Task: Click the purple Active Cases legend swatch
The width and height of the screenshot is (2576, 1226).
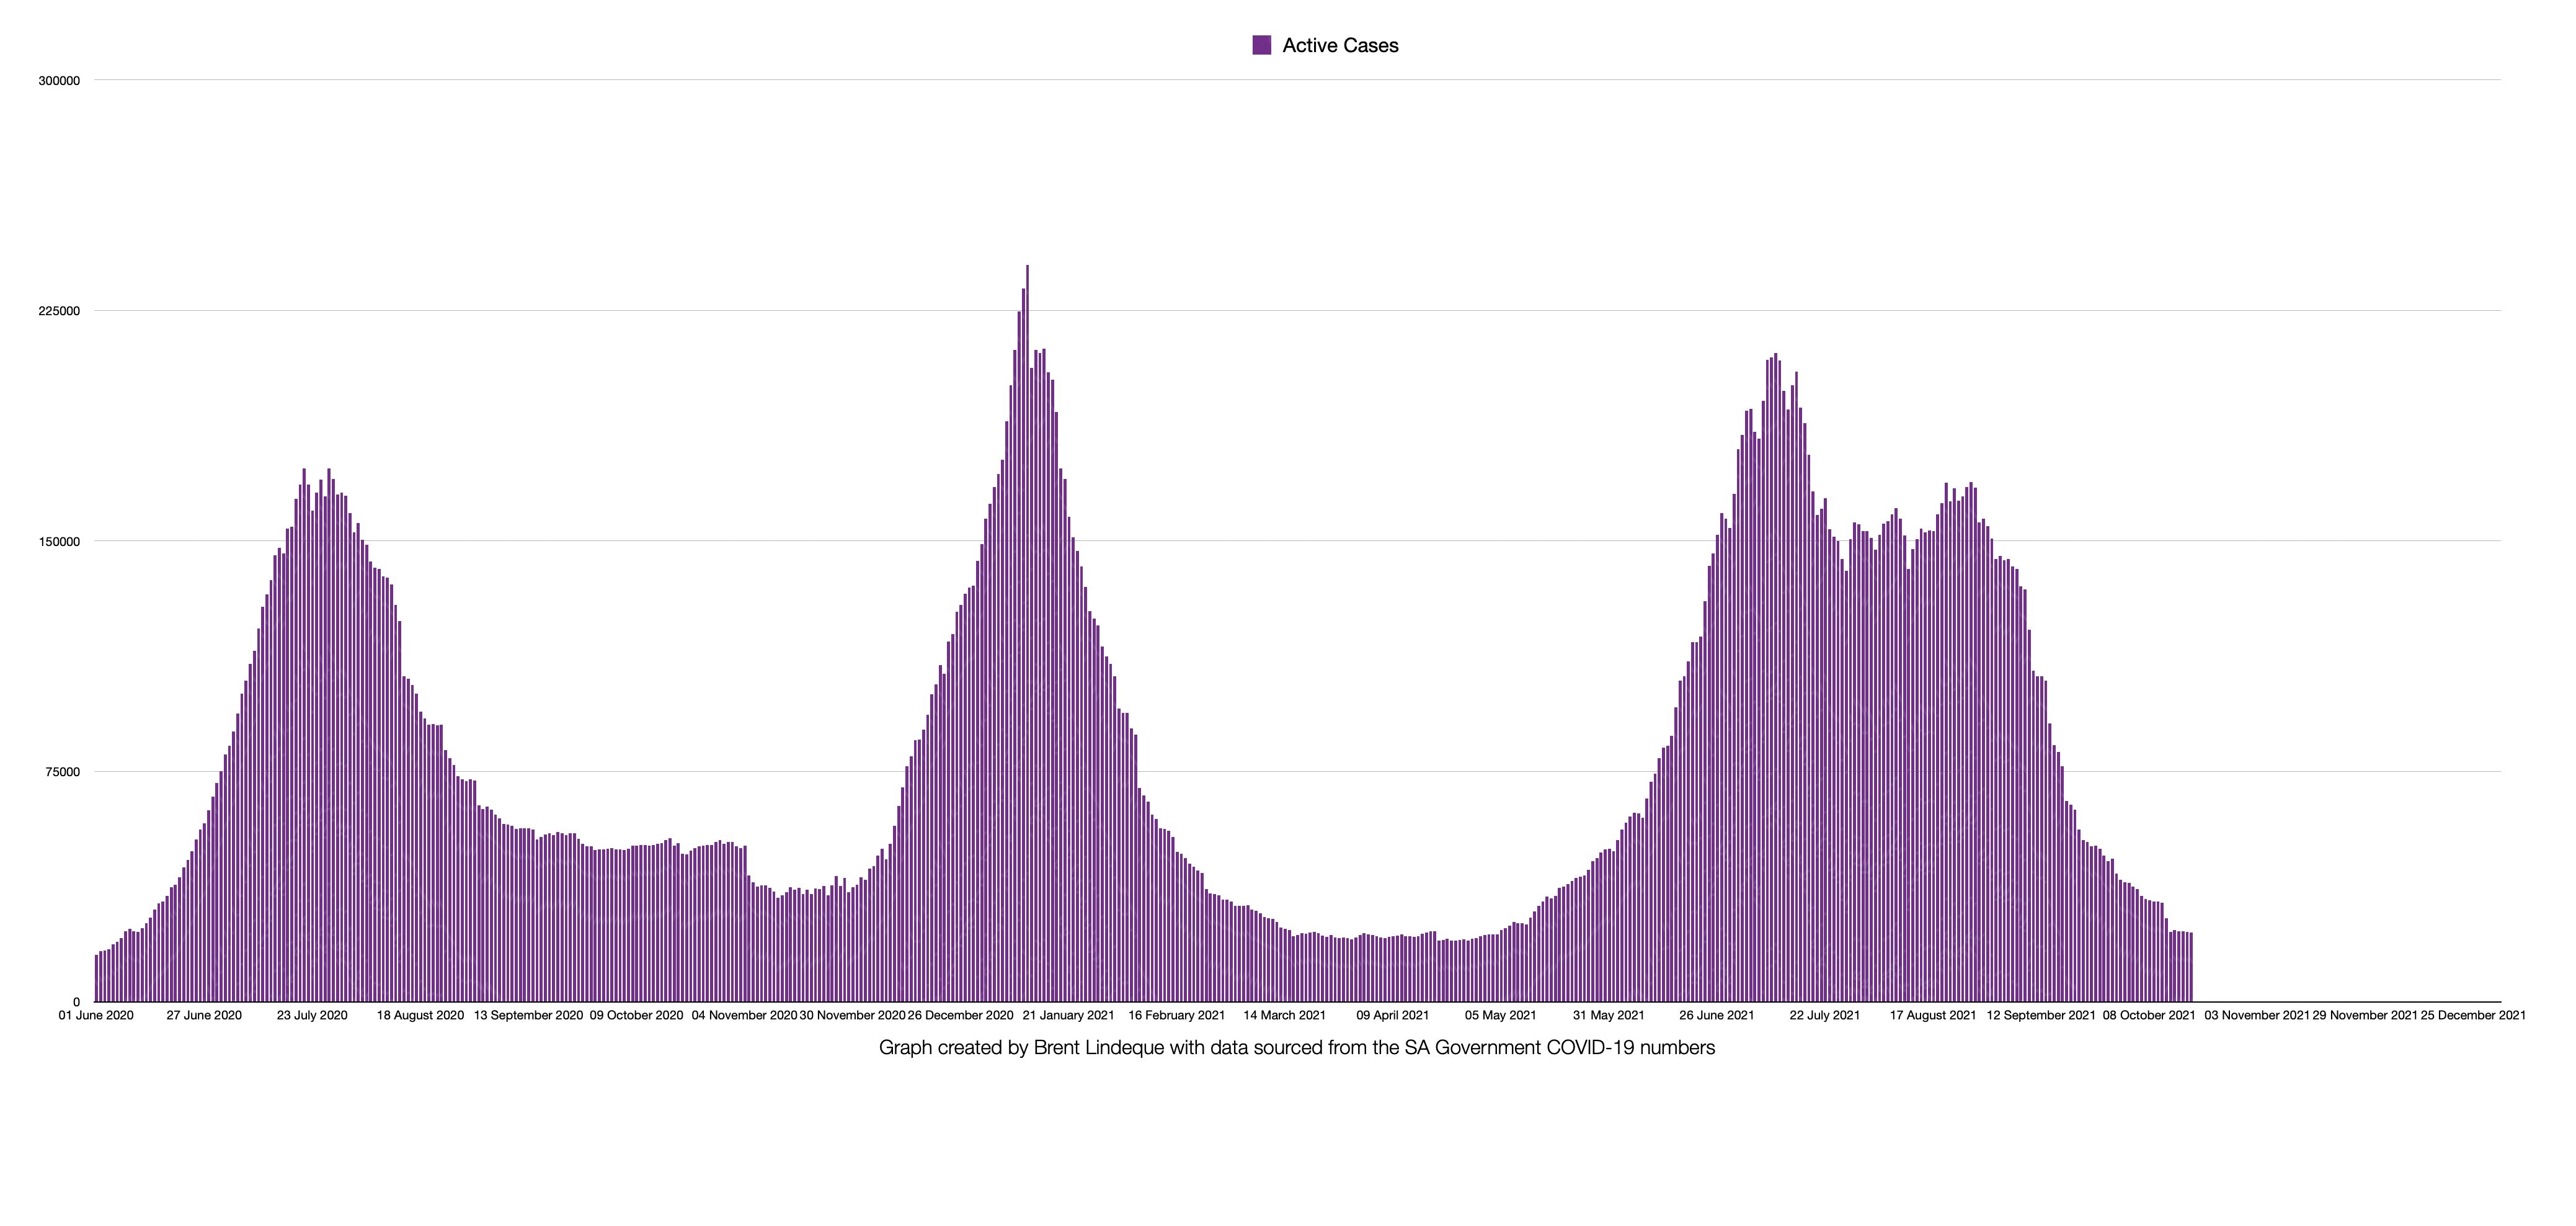Action: pos(1261,45)
